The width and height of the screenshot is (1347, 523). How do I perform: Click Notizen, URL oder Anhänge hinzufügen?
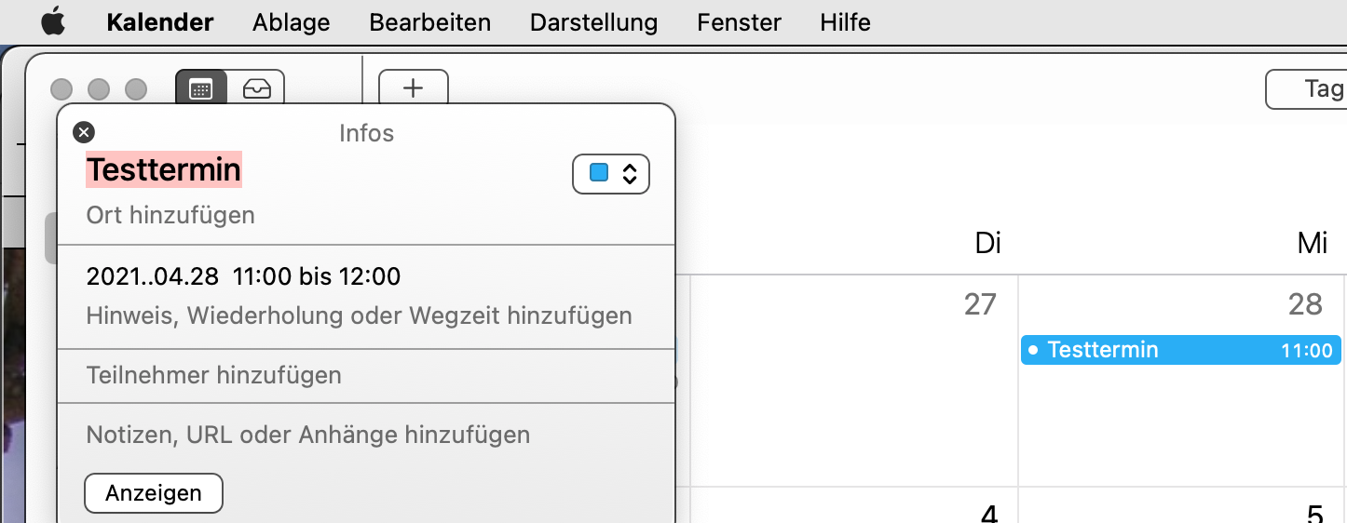[x=307, y=435]
